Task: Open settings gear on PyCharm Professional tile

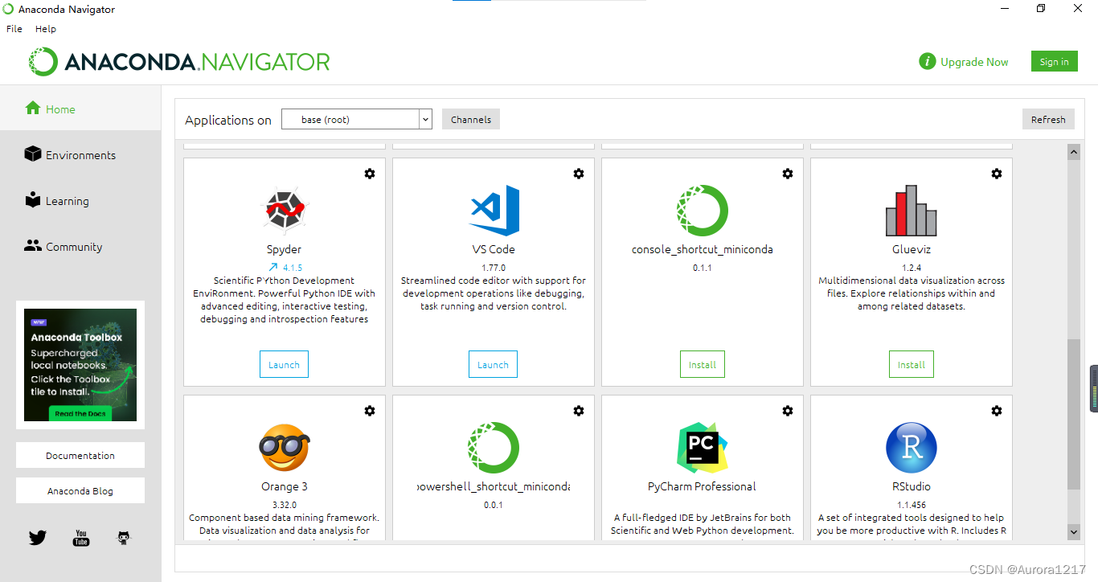Action: [x=788, y=411]
